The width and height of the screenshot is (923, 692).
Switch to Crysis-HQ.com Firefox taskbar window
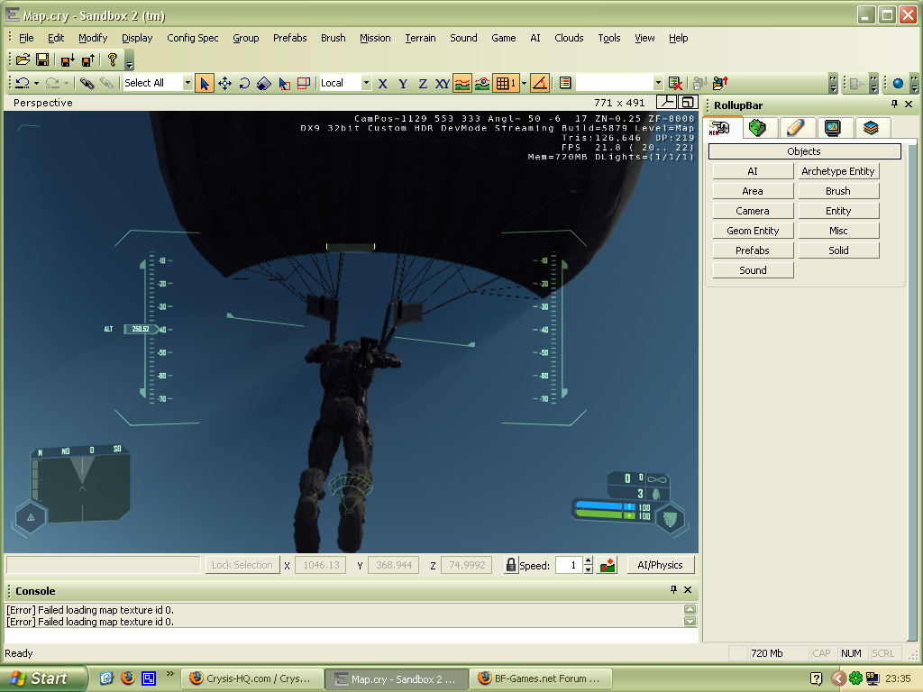252,678
